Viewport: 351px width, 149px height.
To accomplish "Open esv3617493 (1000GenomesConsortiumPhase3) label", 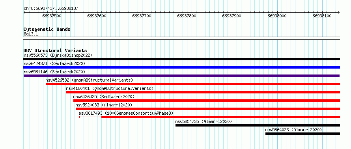I will tap(126, 113).
